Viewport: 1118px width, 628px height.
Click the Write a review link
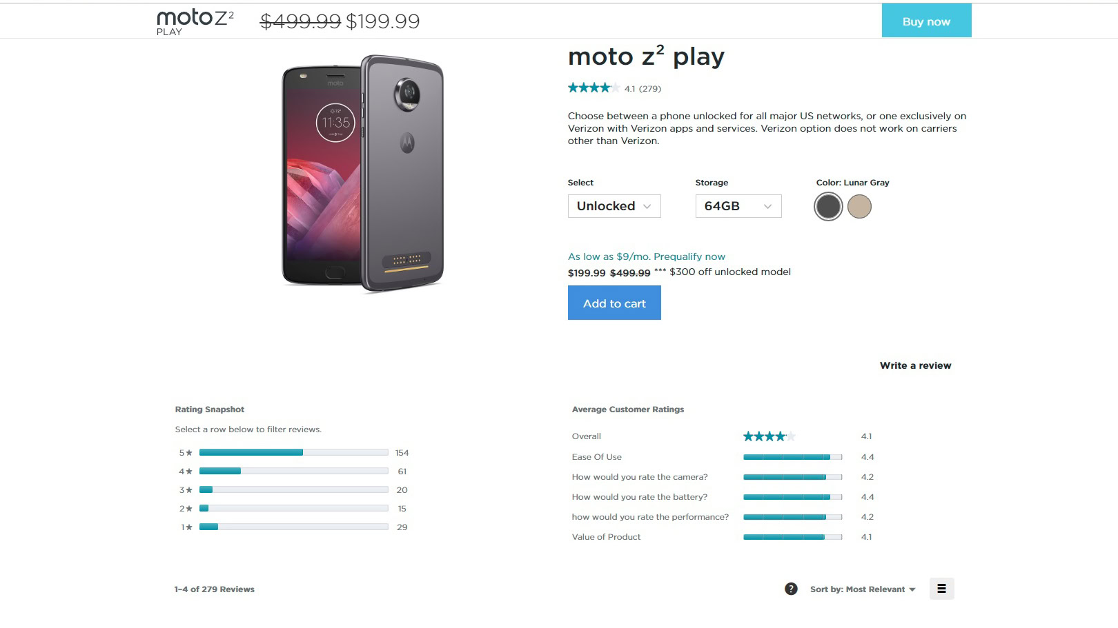pyautogui.click(x=915, y=365)
